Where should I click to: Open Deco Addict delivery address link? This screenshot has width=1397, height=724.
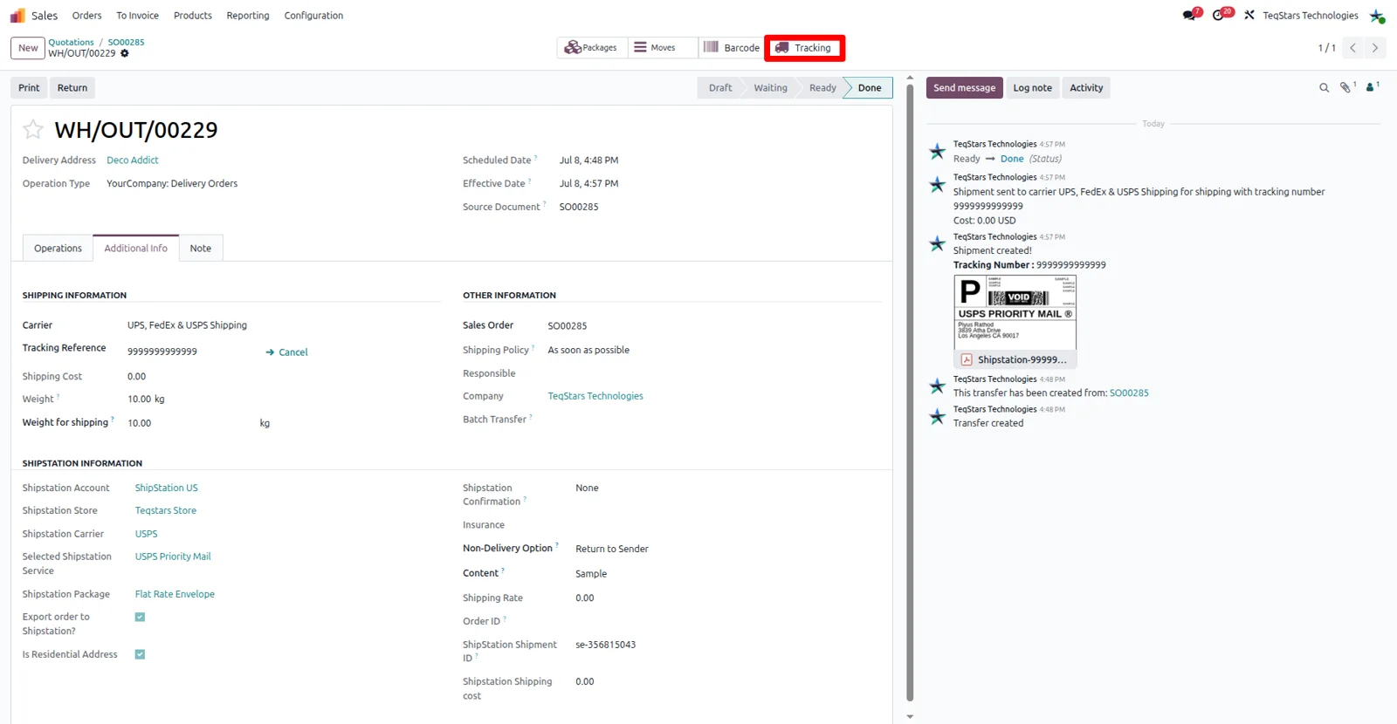(133, 161)
